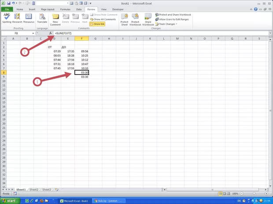Screen dimensions: 273x204
Task: Select row 8 header
Action: coord(4,72)
